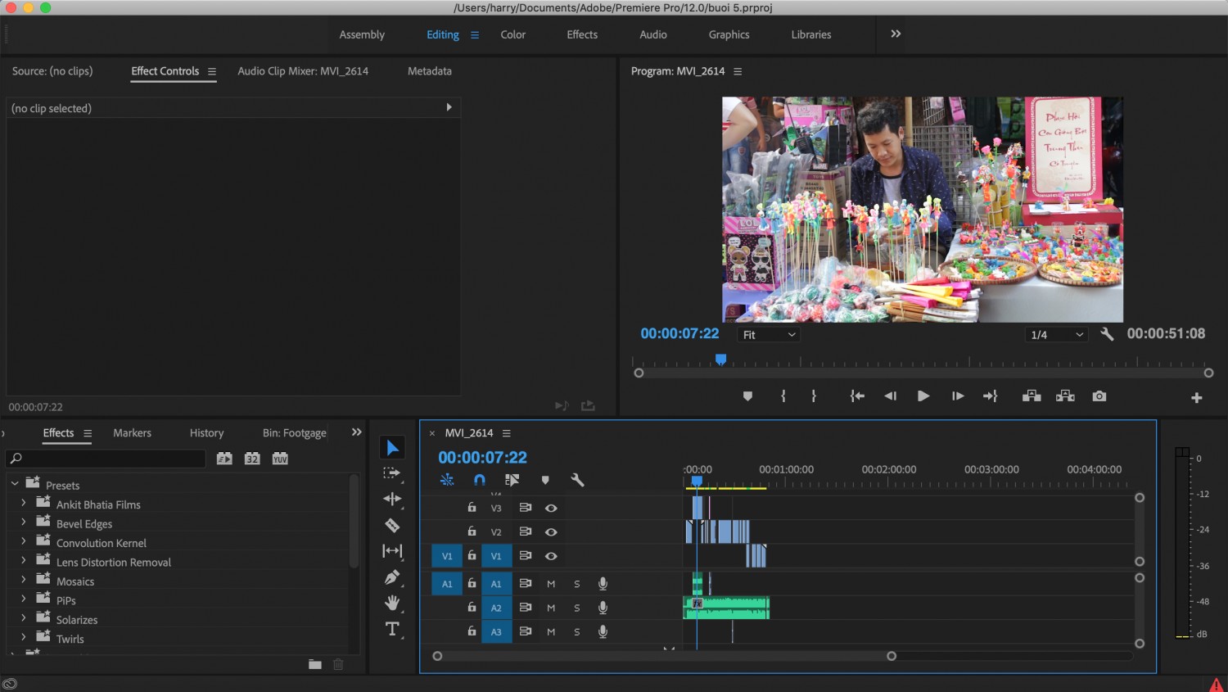Expand the Bevel Edges presets
Image resolution: width=1228 pixels, height=692 pixels.
[24, 522]
